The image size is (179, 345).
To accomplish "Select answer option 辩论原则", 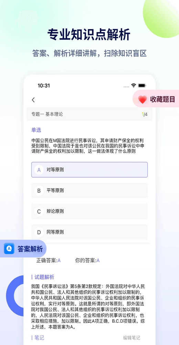I will 89,211.
